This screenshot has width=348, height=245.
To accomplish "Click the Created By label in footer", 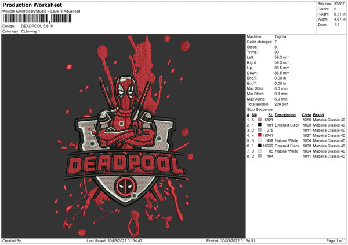I will [x=12, y=241].
